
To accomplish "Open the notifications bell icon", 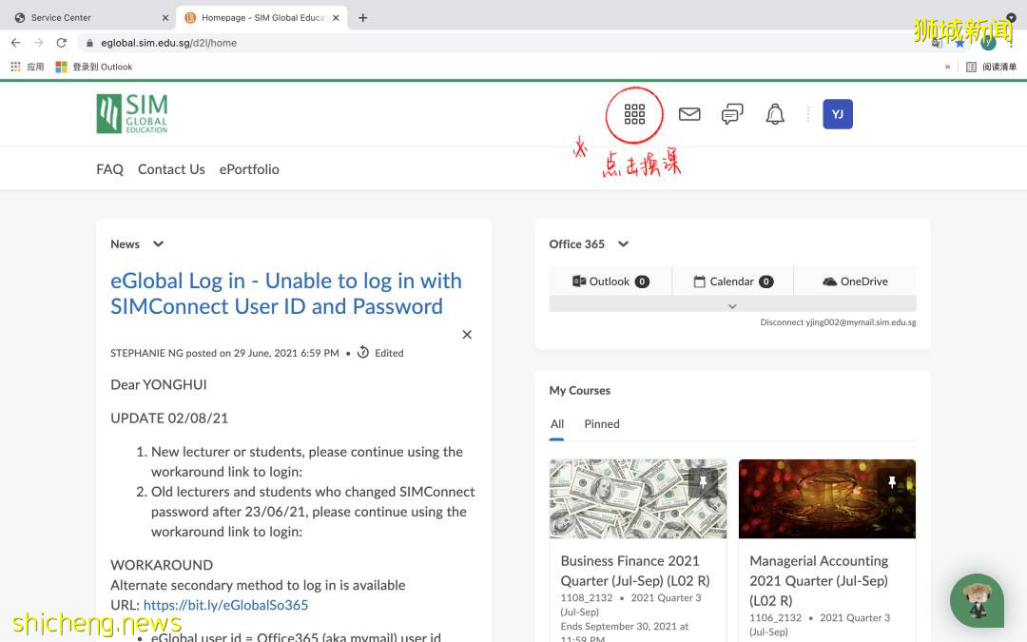I will [x=775, y=115].
